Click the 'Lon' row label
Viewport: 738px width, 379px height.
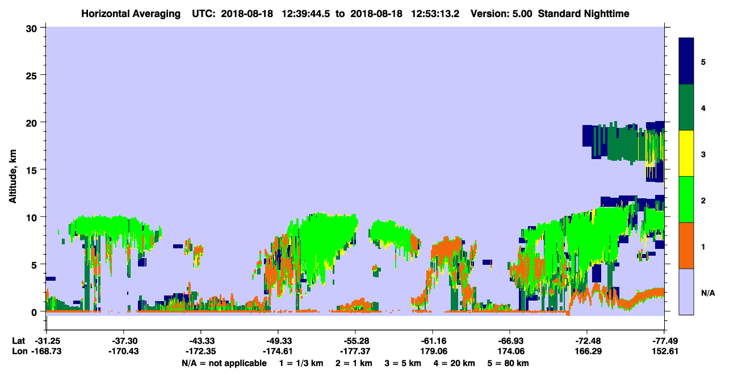click(19, 352)
